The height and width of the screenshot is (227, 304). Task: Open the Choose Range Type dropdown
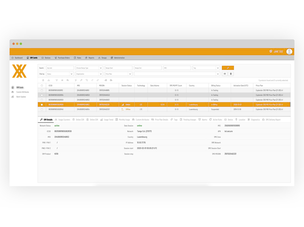coord(89,68)
